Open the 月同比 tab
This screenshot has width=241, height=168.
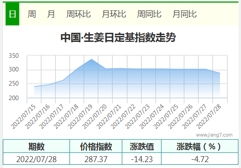pos(185,14)
